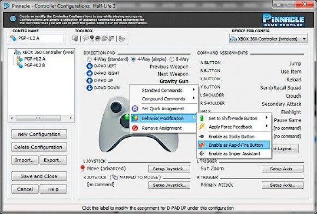This screenshot has width=317, height=214.
Task: Select the 4-Way (simple) radio button
Action: 133,59
